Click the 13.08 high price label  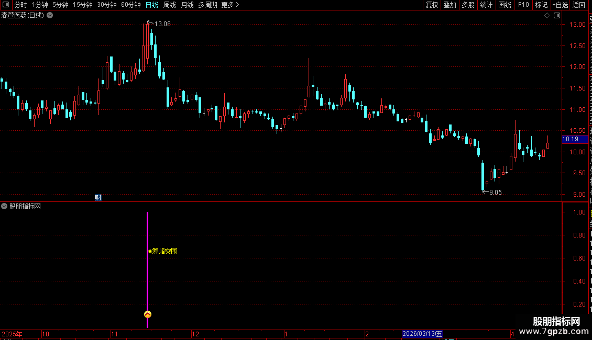coord(162,24)
